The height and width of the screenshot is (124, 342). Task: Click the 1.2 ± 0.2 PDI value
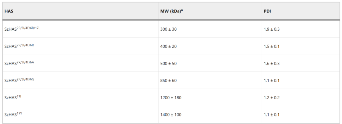point(272,98)
